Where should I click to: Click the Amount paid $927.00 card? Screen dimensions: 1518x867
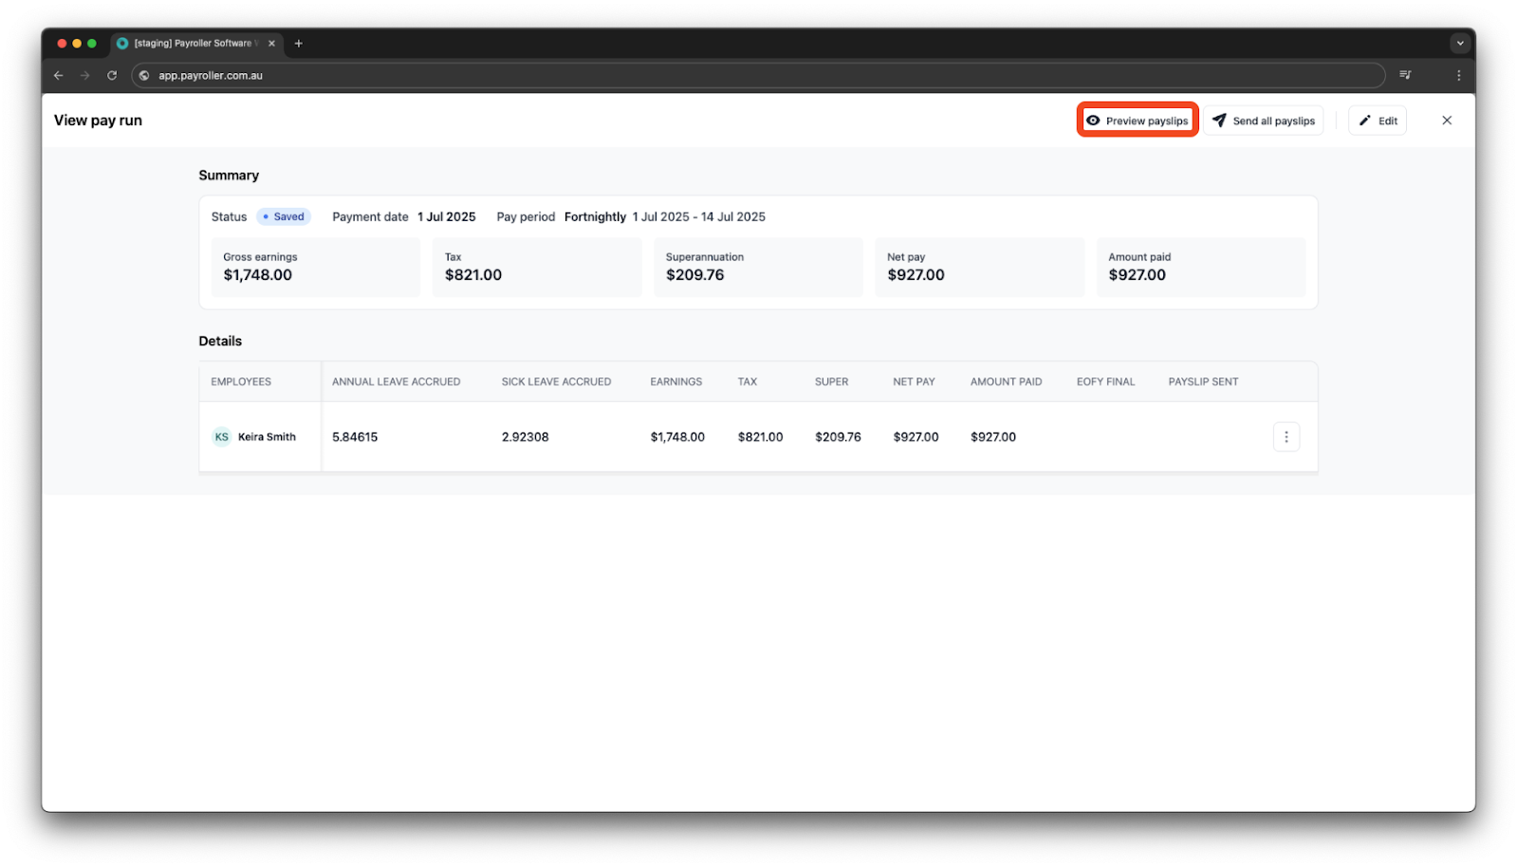click(1201, 267)
